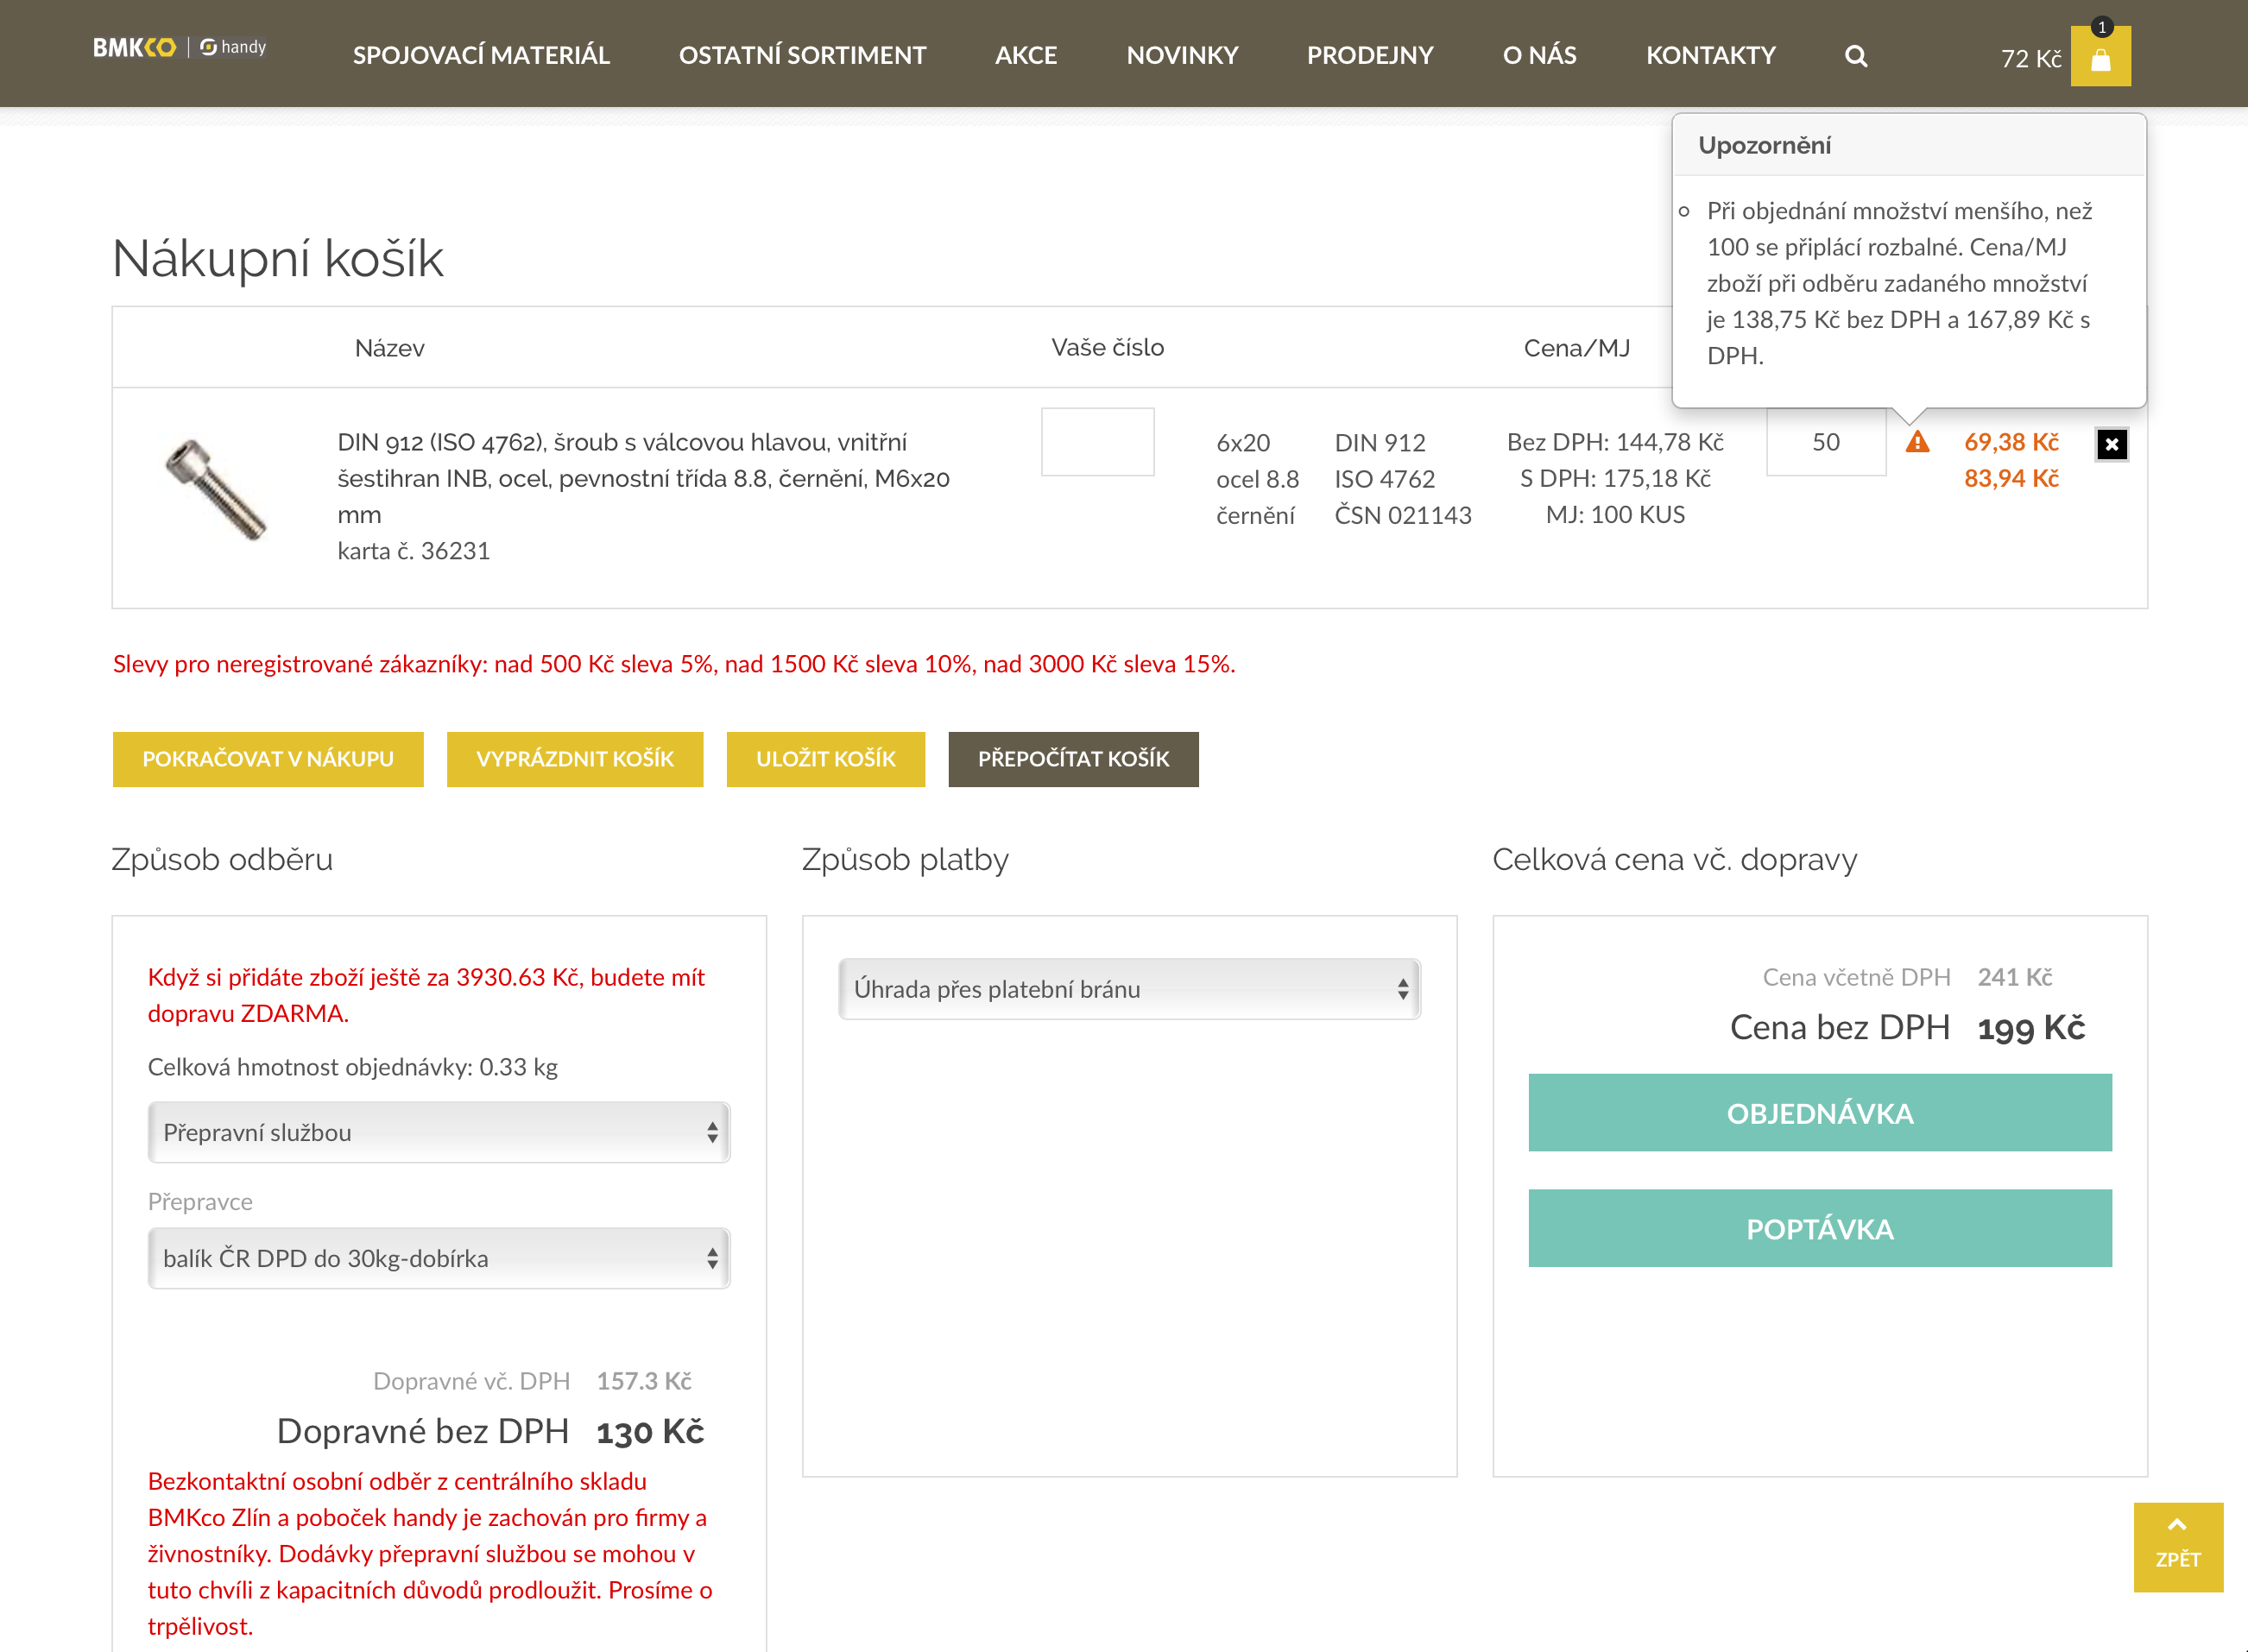
Task: Open the Přepravní službou pickup dropdown
Action: click(x=438, y=1132)
